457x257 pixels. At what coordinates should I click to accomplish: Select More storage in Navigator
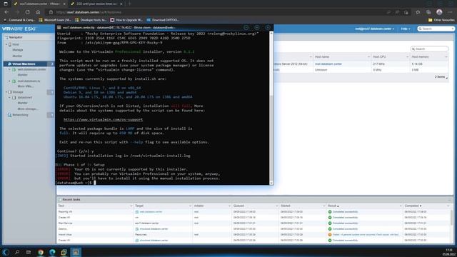coord(28,109)
